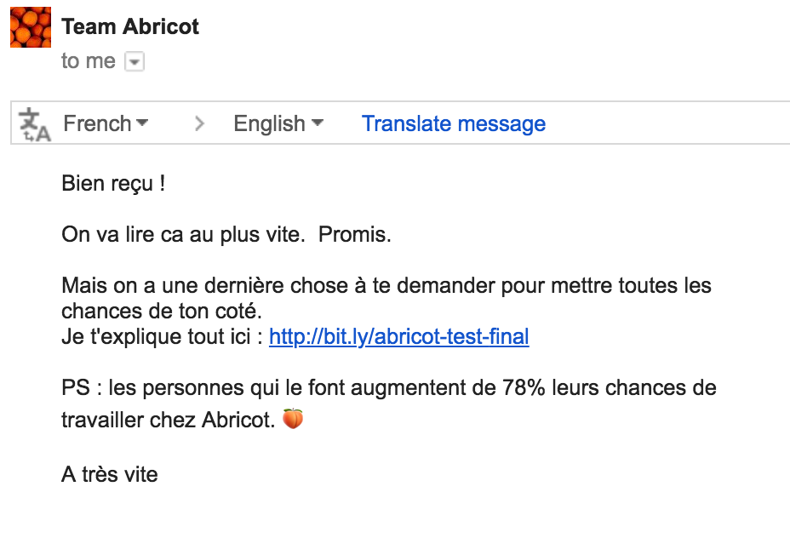Screen dimensions: 790x538
Task: Click the 'PS : les personnes' line
Action: click(x=389, y=388)
